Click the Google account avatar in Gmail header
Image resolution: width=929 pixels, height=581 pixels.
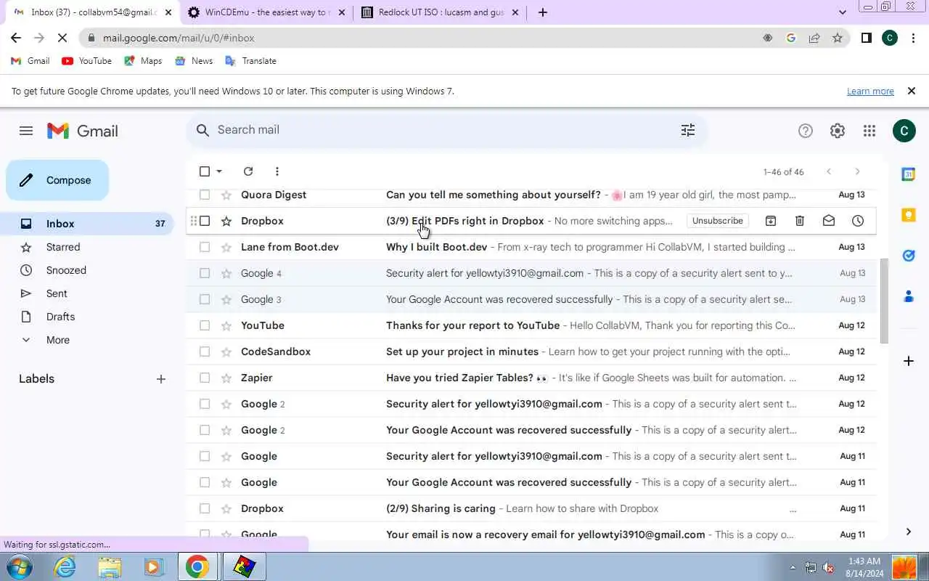pyautogui.click(x=904, y=131)
